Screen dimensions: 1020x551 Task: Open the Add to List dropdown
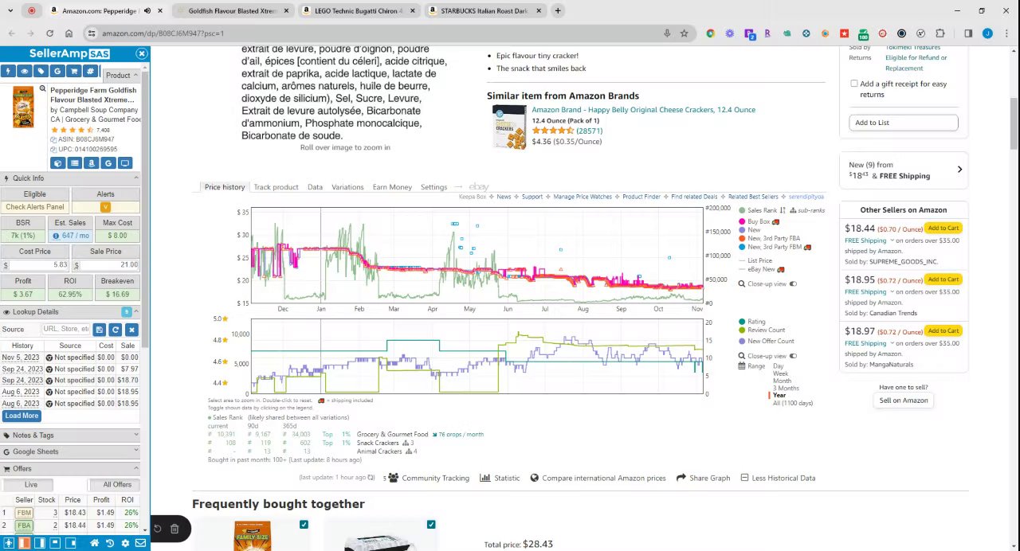903,123
